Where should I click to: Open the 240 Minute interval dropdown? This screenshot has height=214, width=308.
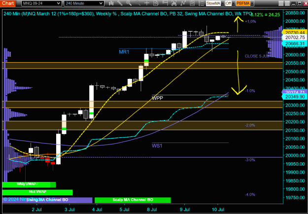pos(84,3)
